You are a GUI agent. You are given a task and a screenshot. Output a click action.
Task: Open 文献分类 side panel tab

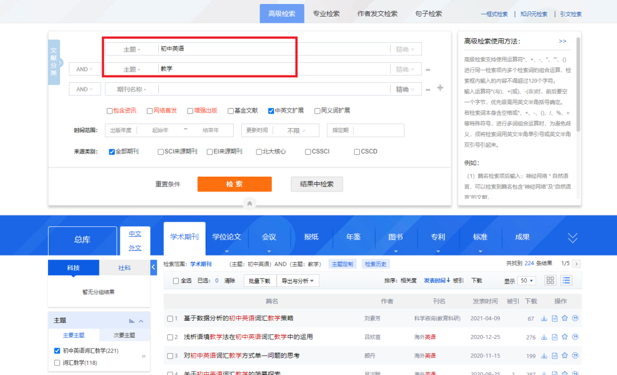[54, 62]
